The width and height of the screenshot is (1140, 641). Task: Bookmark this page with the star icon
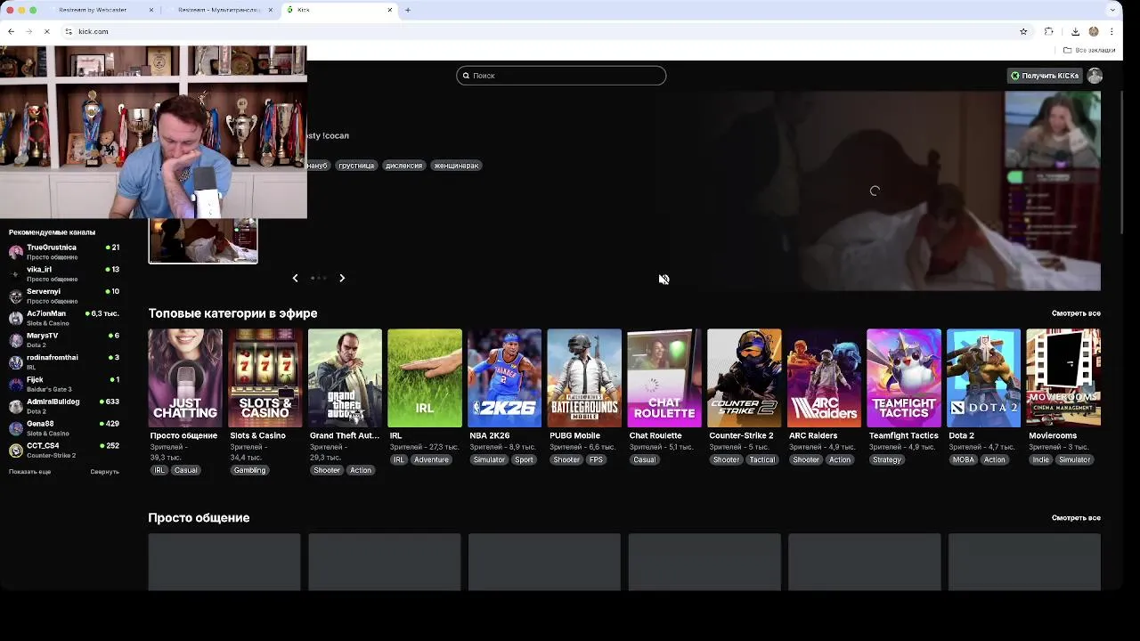click(1023, 31)
